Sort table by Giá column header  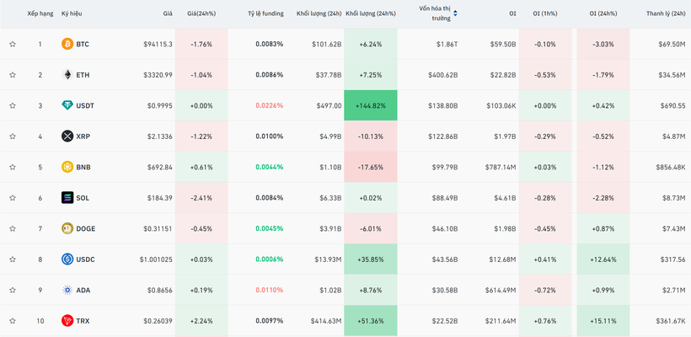[x=168, y=13]
